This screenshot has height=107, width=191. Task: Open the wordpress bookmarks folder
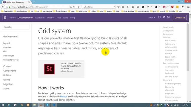click(x=81, y=11)
